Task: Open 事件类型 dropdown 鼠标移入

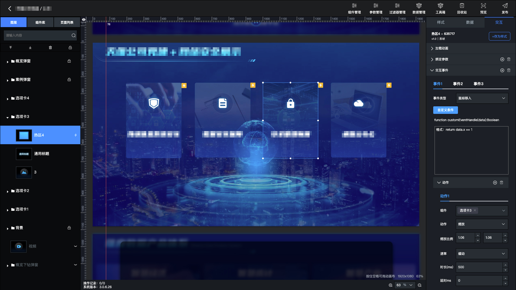Action: pos(482,98)
